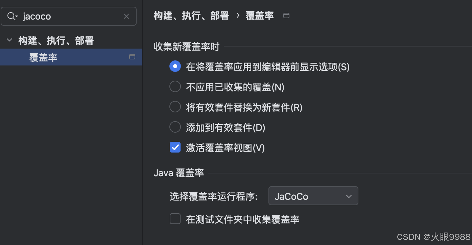Click the project-level icon on 覆盖率 tree row
472x245 pixels.
click(x=132, y=57)
